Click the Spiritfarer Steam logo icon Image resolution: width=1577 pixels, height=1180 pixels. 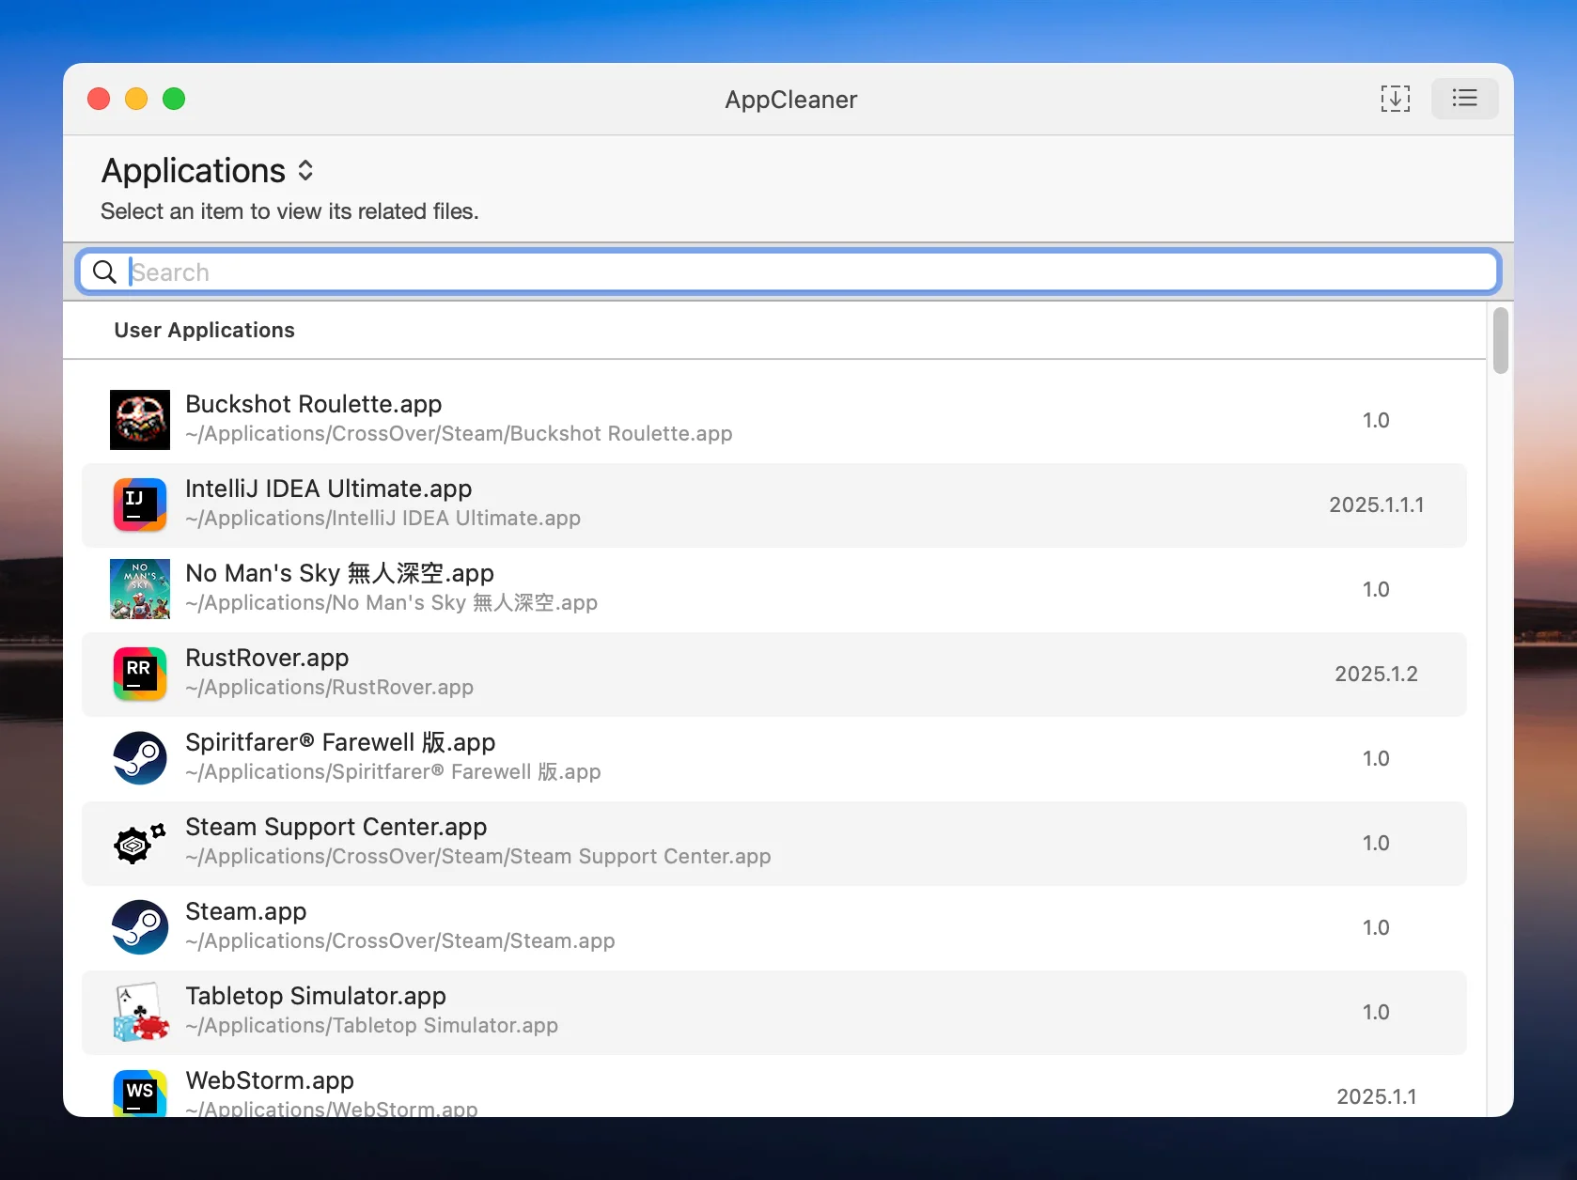140,758
